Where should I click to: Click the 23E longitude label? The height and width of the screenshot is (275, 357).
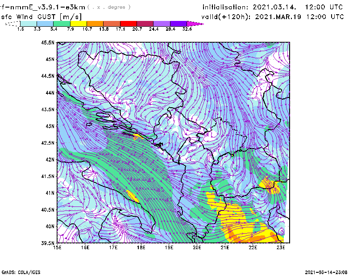pyautogui.click(x=281, y=247)
